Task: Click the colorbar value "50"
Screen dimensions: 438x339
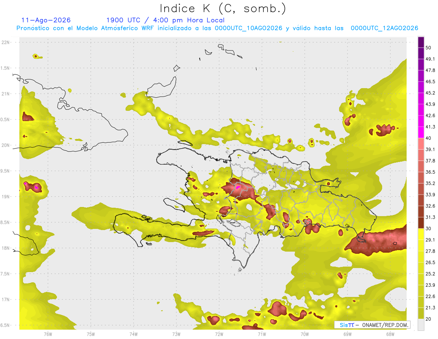Action: click(429, 48)
